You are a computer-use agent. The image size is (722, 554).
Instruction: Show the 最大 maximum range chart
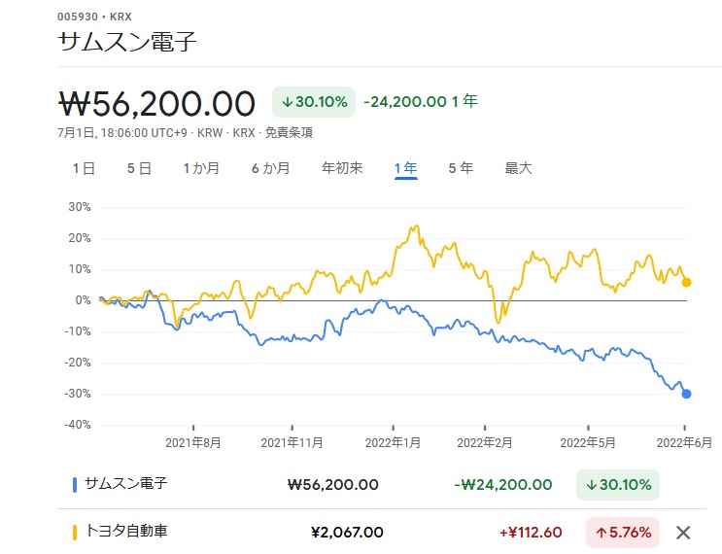[518, 168]
